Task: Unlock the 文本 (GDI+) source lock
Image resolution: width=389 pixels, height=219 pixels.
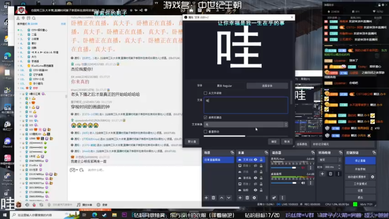Action: (261, 160)
